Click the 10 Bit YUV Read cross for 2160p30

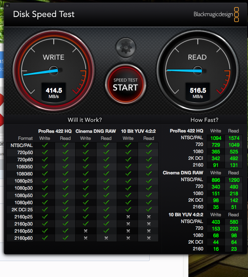149,224
